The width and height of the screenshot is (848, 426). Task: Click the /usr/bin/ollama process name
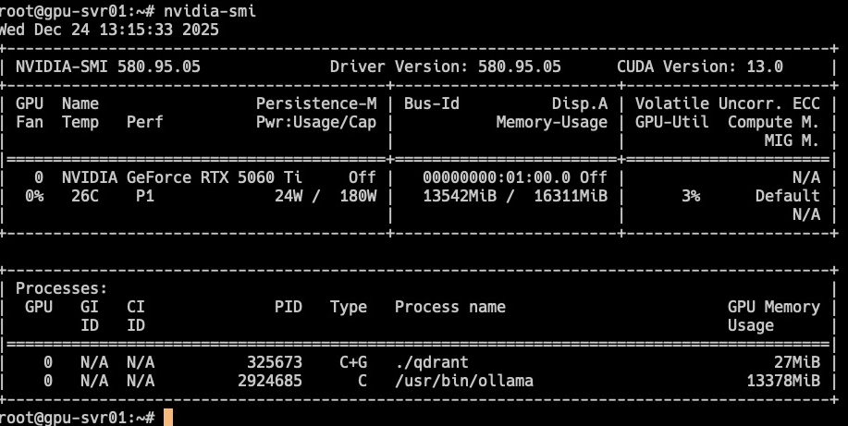(x=463, y=381)
